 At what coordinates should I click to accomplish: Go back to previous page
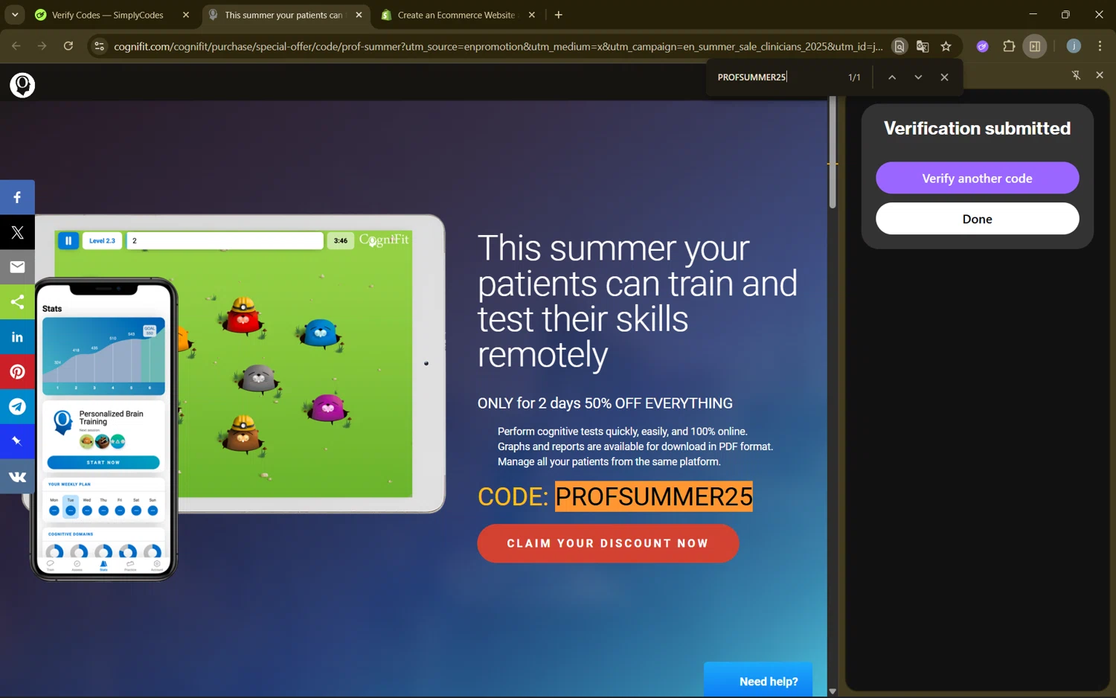tap(16, 46)
